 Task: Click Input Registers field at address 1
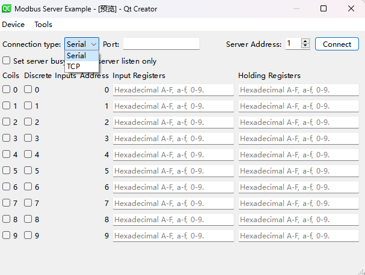(173, 106)
